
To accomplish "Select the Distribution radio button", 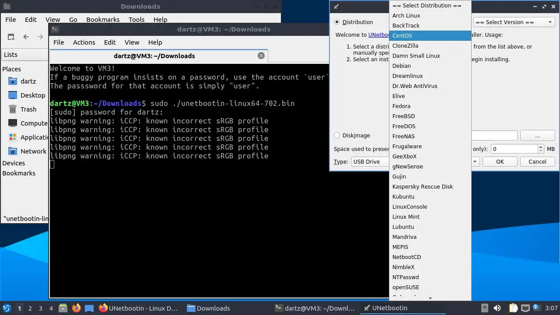I will 337,22.
